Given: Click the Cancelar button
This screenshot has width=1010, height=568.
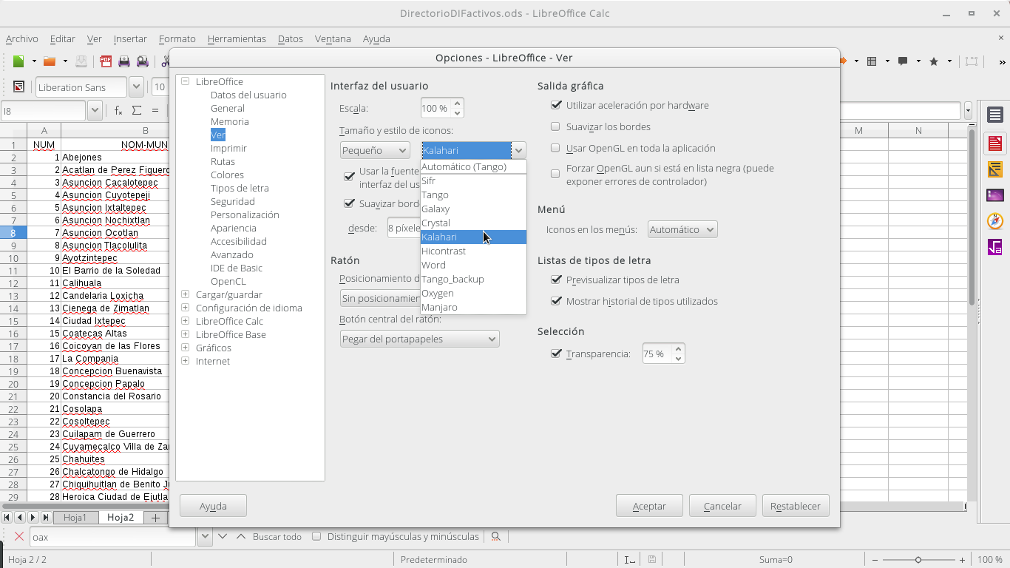Looking at the screenshot, I should click(x=722, y=506).
